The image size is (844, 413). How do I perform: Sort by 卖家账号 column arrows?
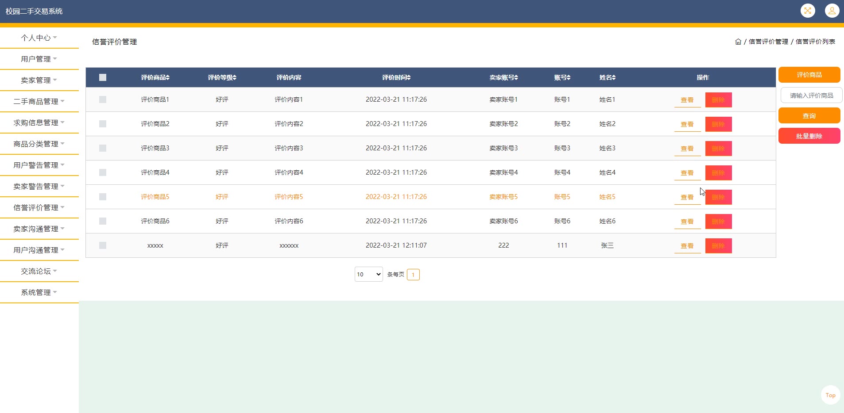tap(516, 78)
